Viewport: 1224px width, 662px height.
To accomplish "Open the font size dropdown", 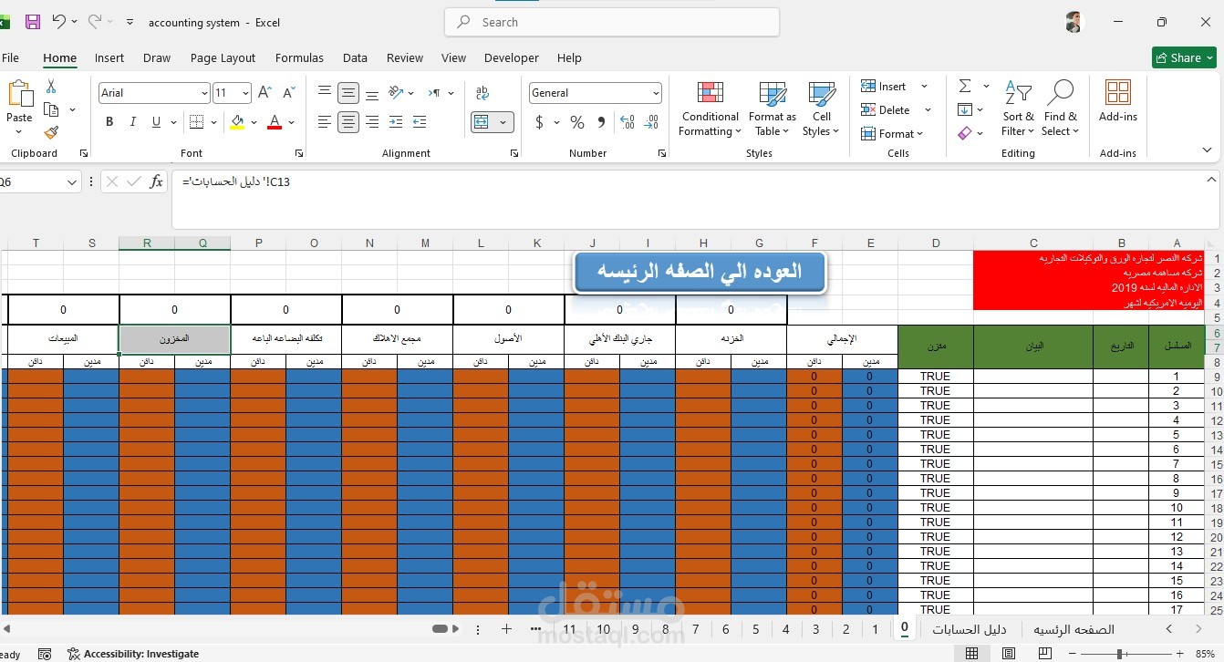I will click(245, 93).
